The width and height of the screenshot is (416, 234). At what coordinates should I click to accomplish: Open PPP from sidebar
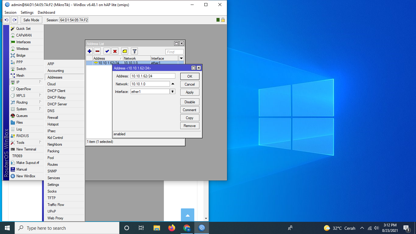pyautogui.click(x=26, y=62)
